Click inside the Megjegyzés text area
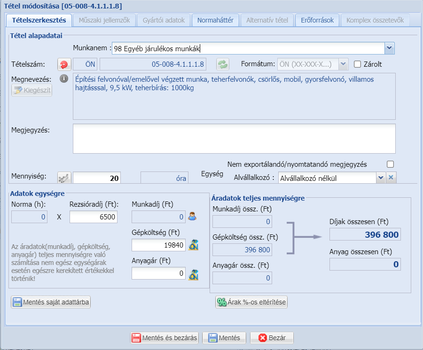The image size is (423, 350). [234, 139]
